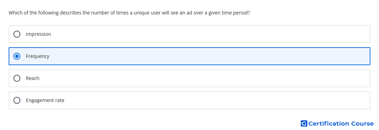Click the empty circle beside Impression

coord(17,34)
